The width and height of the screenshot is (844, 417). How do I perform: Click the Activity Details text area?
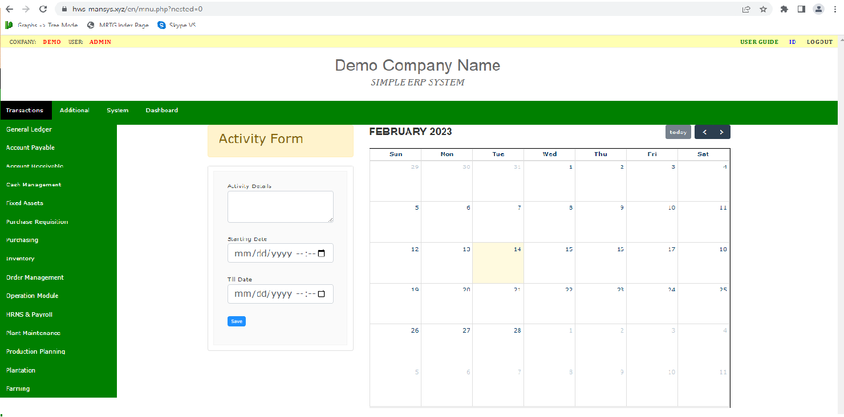pyautogui.click(x=280, y=206)
